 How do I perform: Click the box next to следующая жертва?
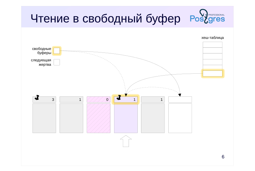pyautogui.click(x=57, y=62)
